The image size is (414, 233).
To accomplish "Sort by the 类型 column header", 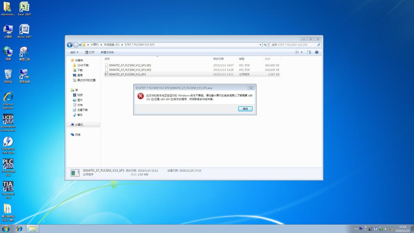I will click(242, 59).
